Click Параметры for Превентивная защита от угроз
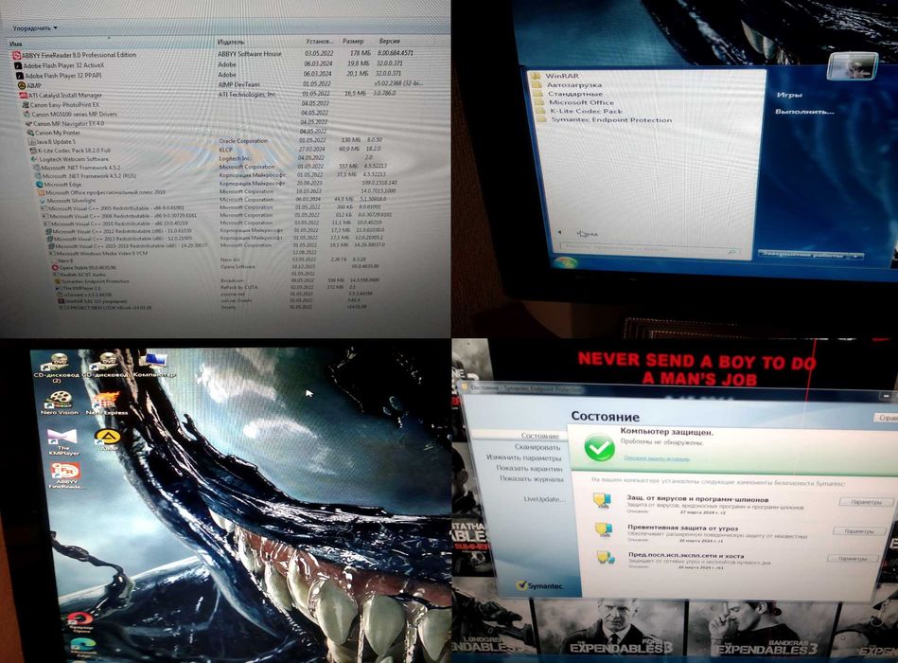Viewport: 898px width, 663px height. [859, 531]
